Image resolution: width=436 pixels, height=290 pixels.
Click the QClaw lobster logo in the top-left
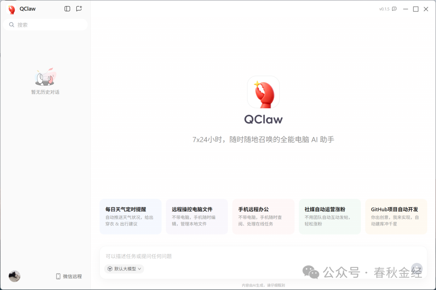[x=12, y=9]
